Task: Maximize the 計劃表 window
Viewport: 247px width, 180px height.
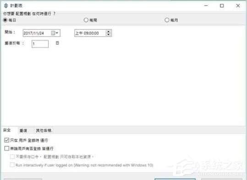Action: pos(222,5)
